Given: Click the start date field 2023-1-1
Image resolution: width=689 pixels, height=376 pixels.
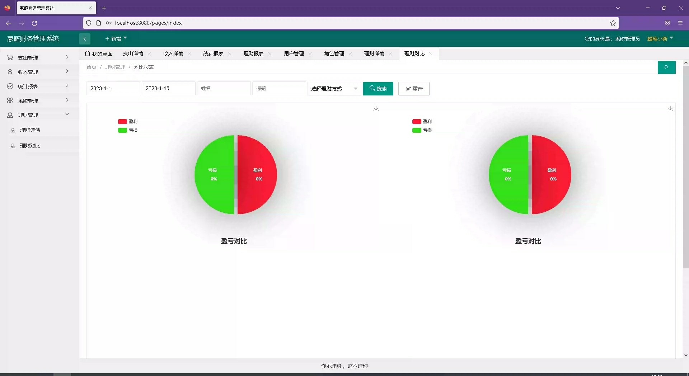Looking at the screenshot, I should click(x=113, y=88).
